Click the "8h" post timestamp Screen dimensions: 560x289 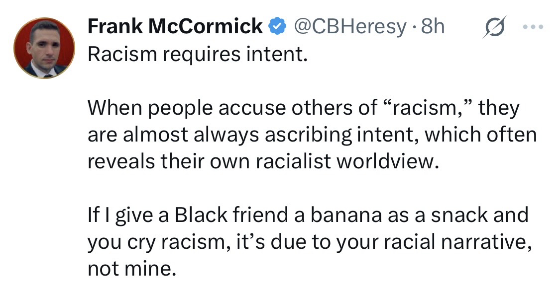[433, 26]
